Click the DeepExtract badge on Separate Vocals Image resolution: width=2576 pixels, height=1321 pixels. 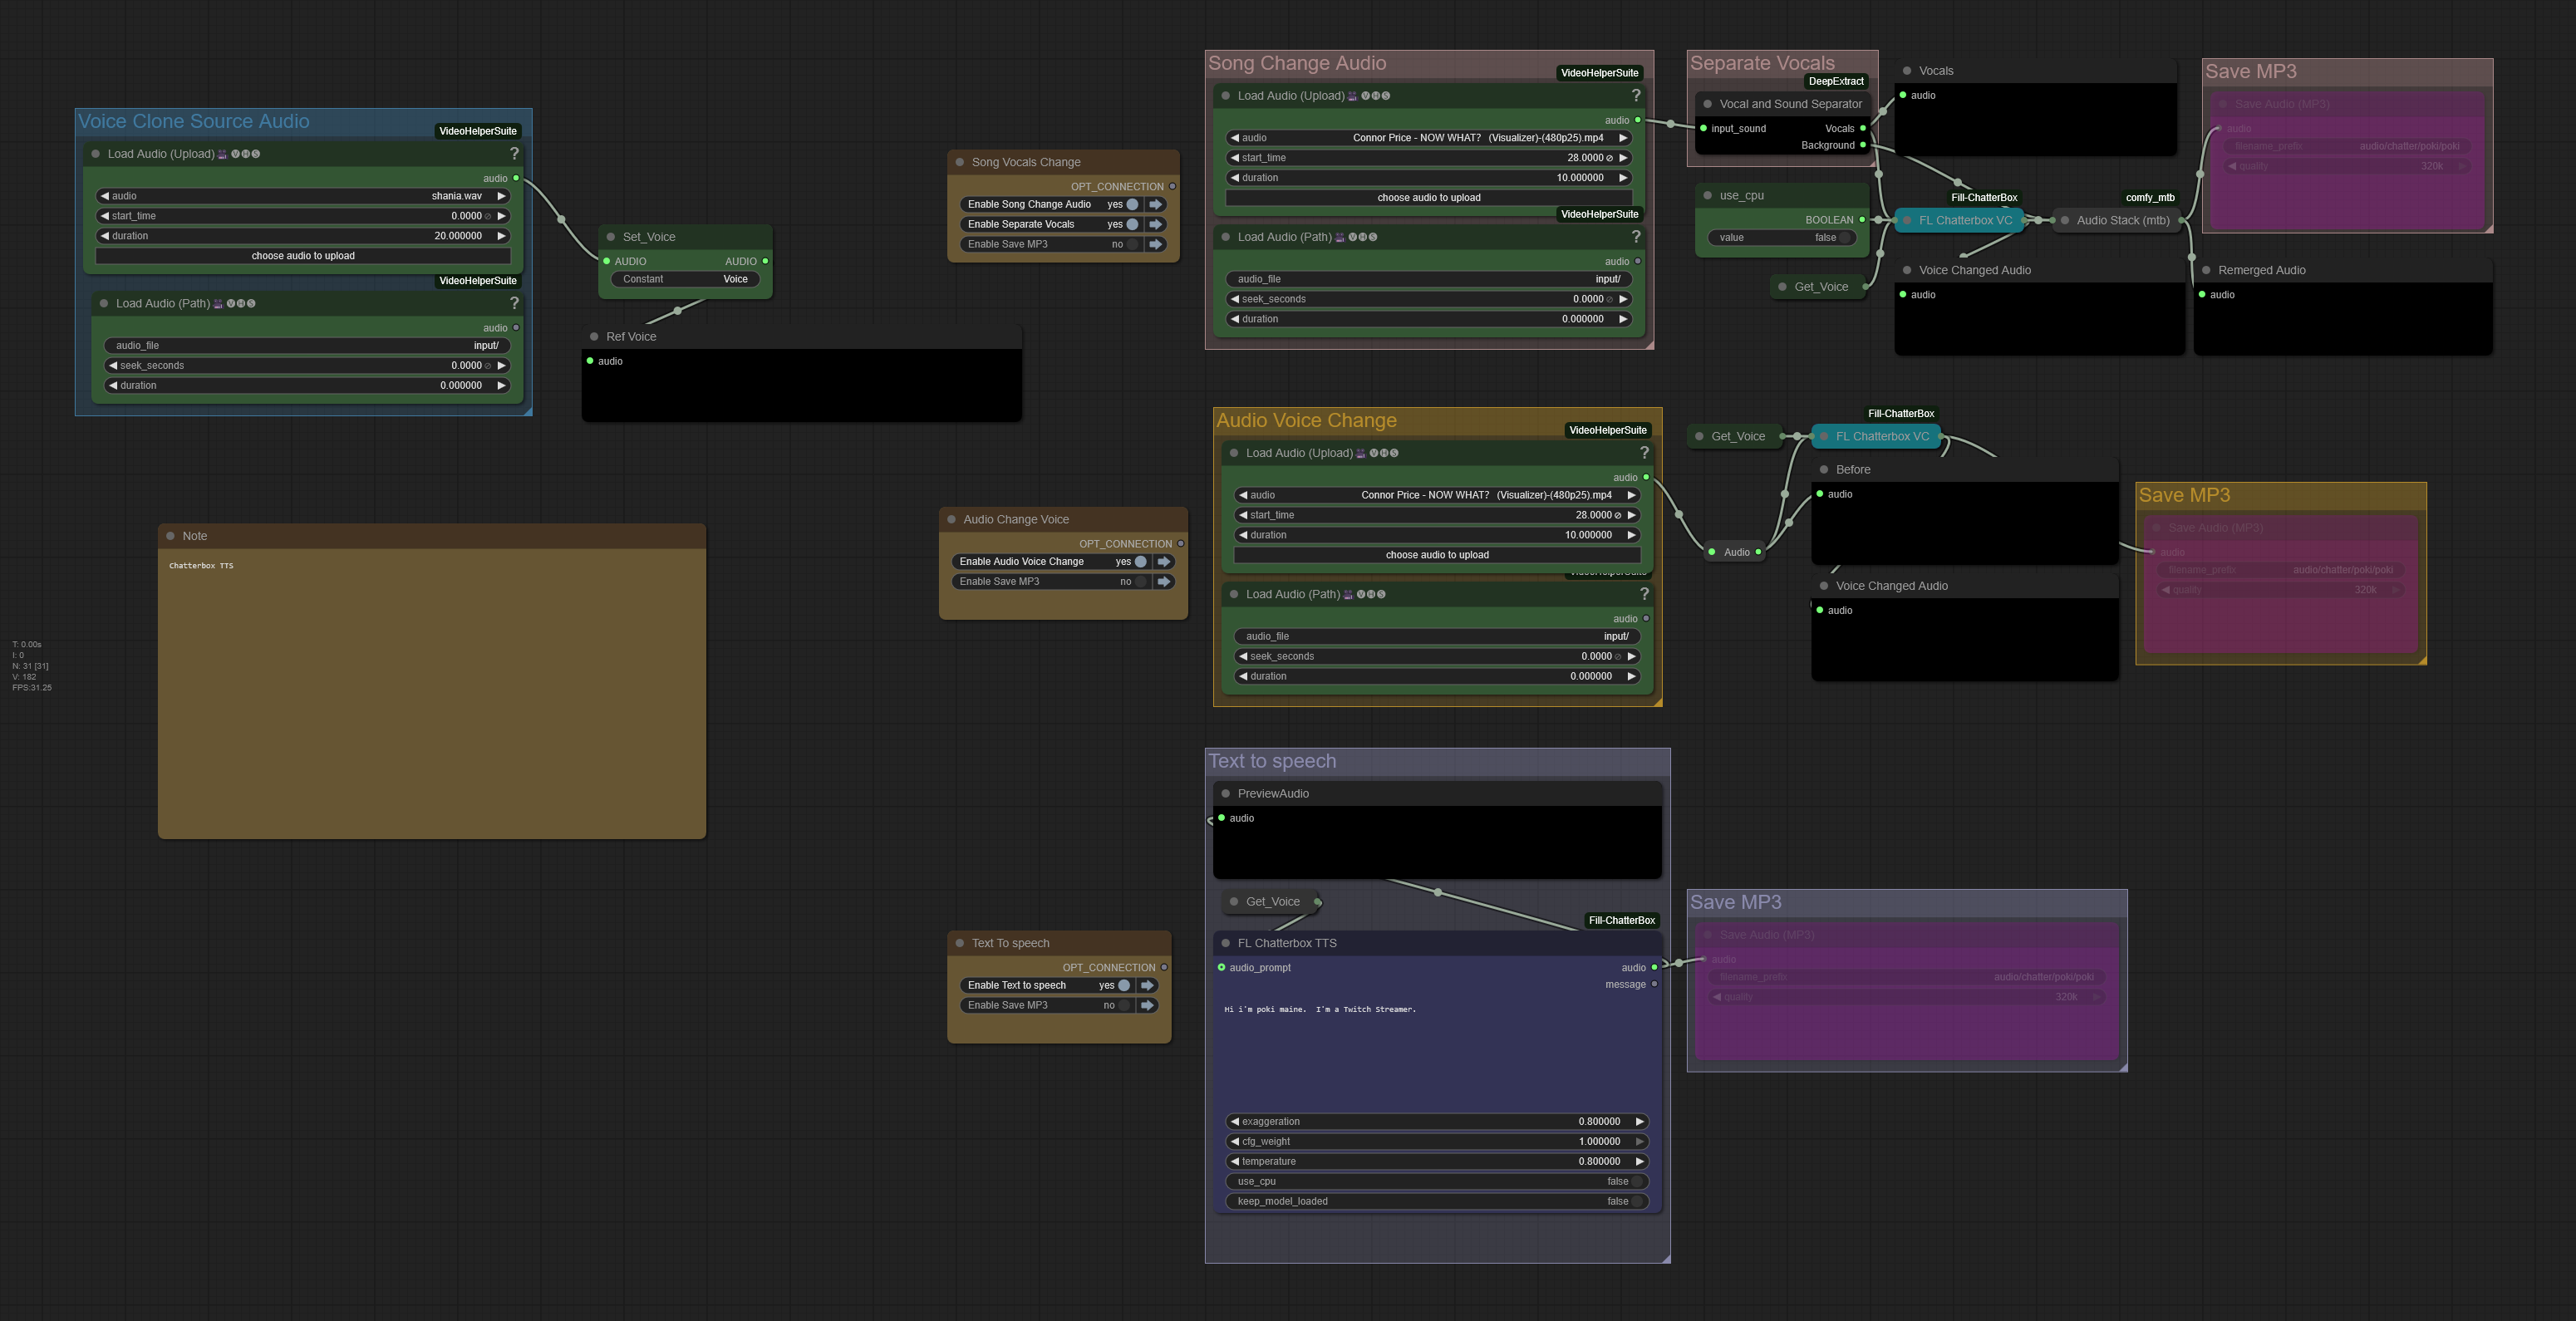tap(1836, 81)
